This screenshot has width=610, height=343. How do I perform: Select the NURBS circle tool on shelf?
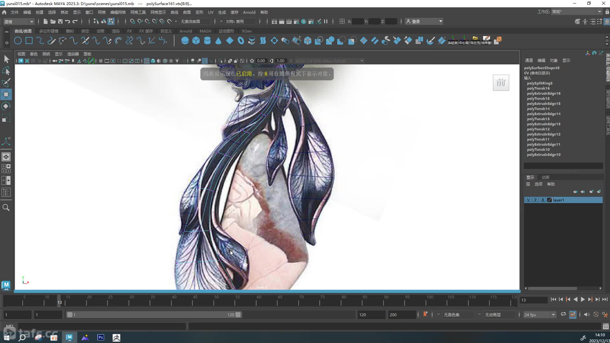point(18,41)
